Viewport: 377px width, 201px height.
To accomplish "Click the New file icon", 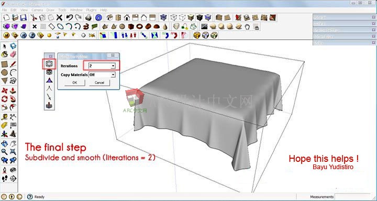I will coord(6,18).
